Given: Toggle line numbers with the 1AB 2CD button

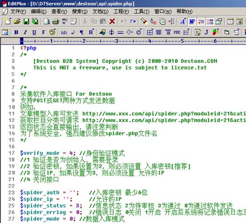Looking at the screenshot, I should (210, 21).
